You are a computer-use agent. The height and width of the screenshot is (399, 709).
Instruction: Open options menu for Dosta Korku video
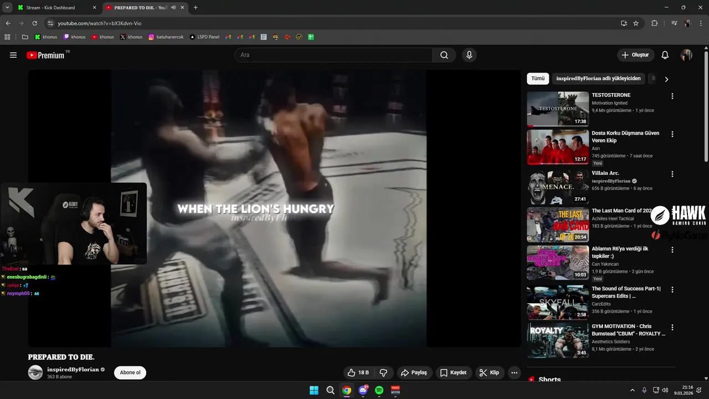[672, 134]
